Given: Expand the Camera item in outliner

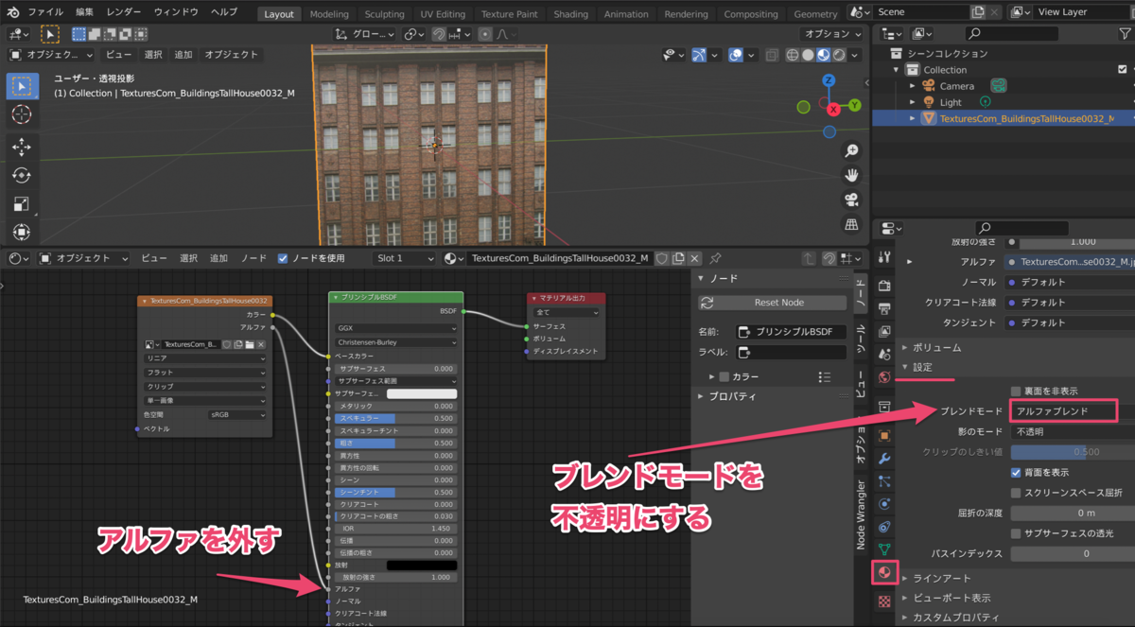Looking at the screenshot, I should tap(913, 86).
